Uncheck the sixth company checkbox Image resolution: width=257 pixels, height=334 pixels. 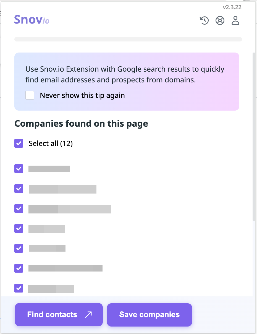click(19, 268)
